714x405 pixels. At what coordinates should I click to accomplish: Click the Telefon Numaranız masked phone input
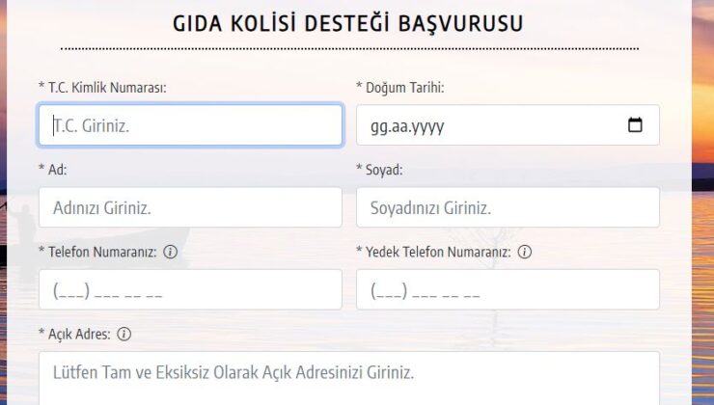(190, 289)
